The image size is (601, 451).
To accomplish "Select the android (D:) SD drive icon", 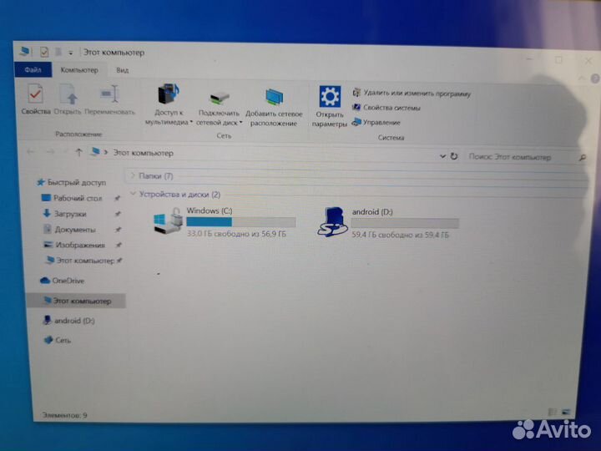I will click(x=333, y=222).
